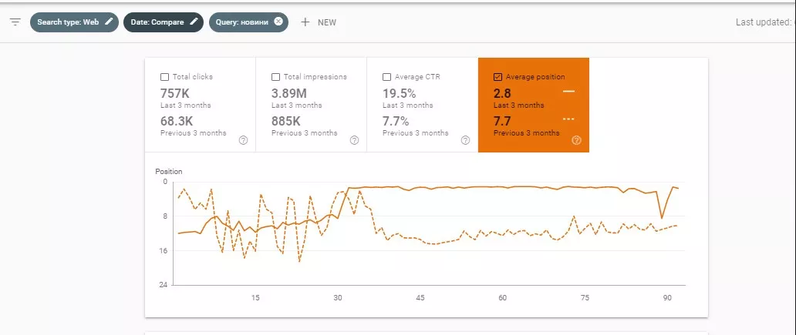This screenshot has width=796, height=335.
Task: Open help icon in Average CTR card
Action: pyautogui.click(x=466, y=140)
